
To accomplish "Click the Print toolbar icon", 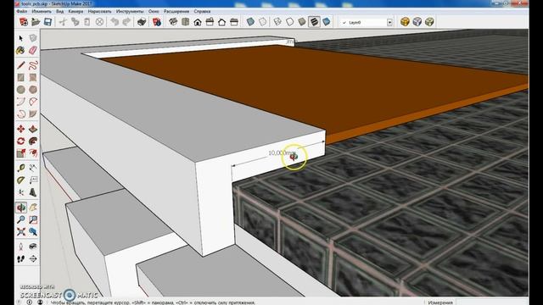I will point(142,22).
